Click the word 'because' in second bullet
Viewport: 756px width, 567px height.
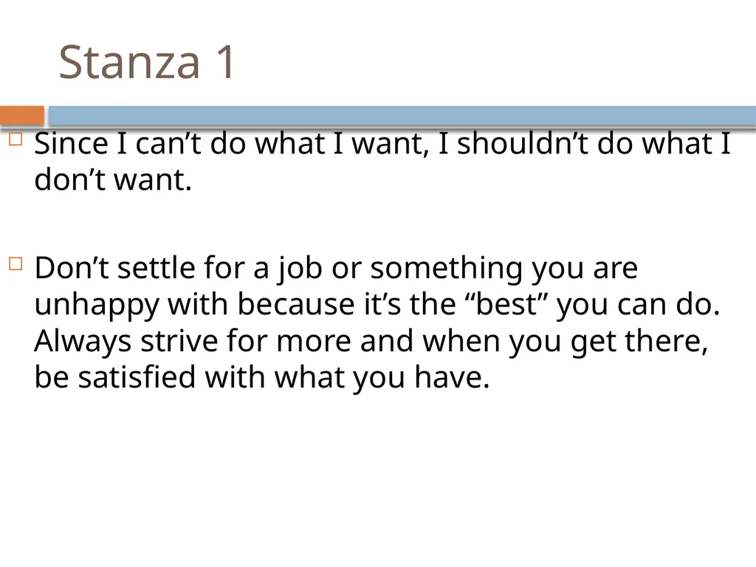(296, 304)
